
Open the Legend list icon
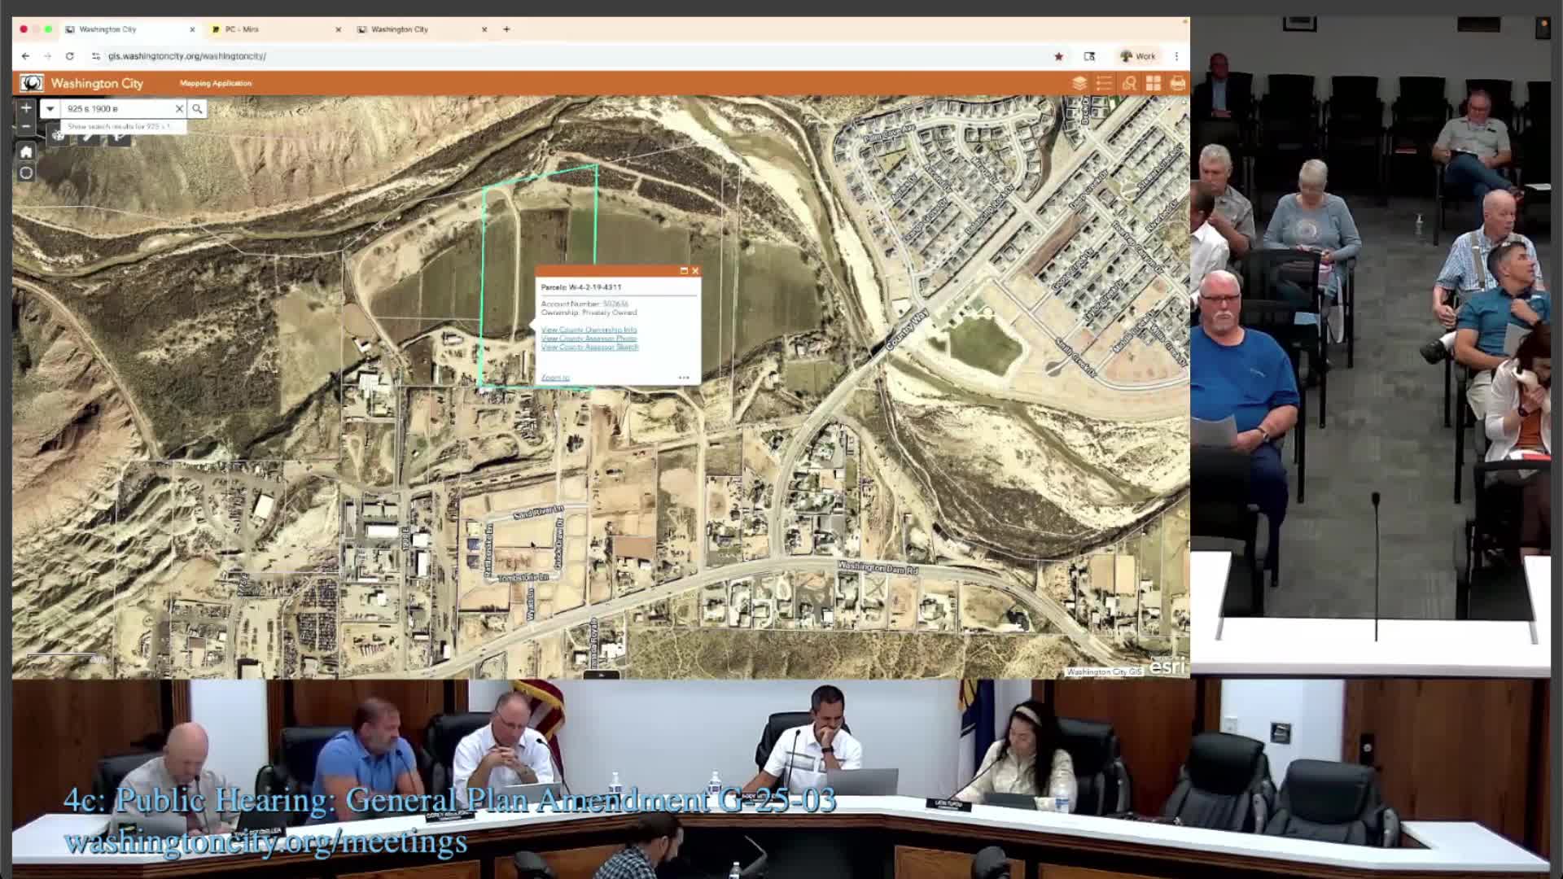tap(1104, 83)
